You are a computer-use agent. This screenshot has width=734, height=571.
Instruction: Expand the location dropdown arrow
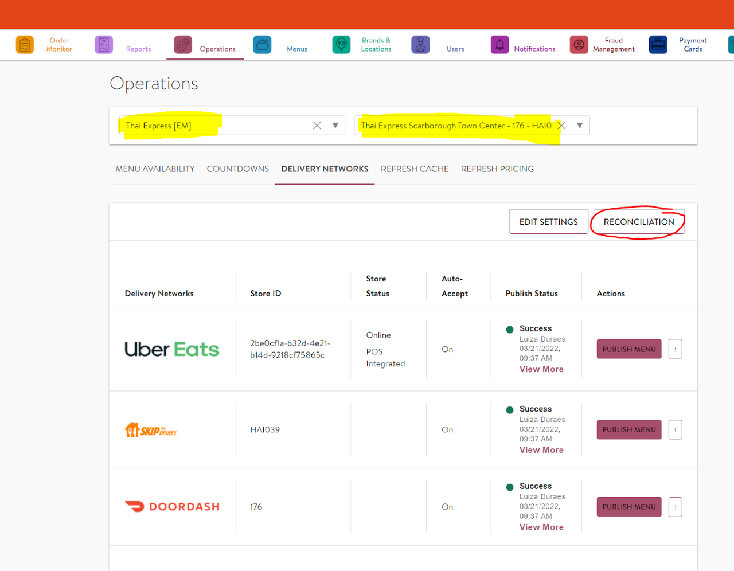point(580,126)
